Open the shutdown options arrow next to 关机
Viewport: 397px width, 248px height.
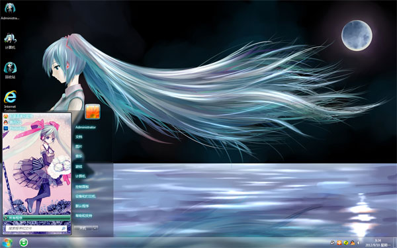[x=95, y=228]
